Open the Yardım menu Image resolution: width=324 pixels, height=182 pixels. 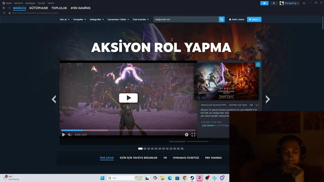[51, 3]
